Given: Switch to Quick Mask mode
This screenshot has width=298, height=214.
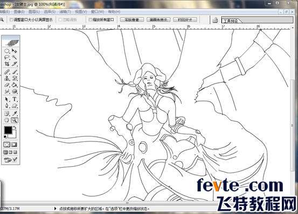Looking at the screenshot, I should coord(14,145).
